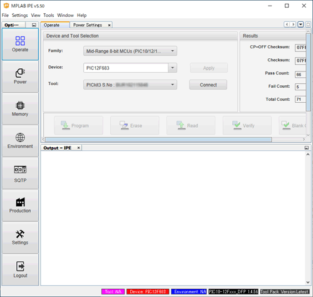The height and width of the screenshot is (297, 313).
Task: Open the Tools menu
Action: (x=48, y=15)
